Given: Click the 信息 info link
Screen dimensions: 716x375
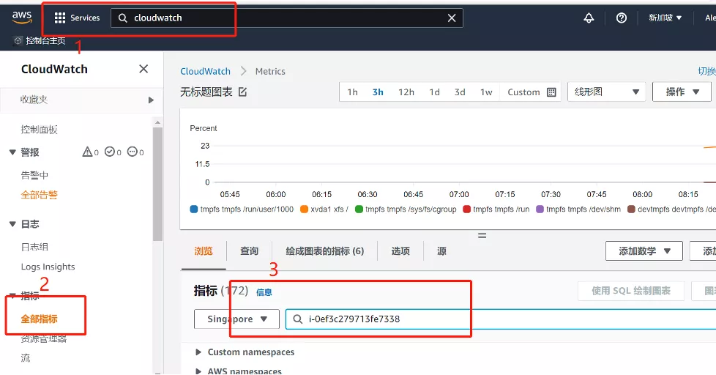Looking at the screenshot, I should point(264,292).
